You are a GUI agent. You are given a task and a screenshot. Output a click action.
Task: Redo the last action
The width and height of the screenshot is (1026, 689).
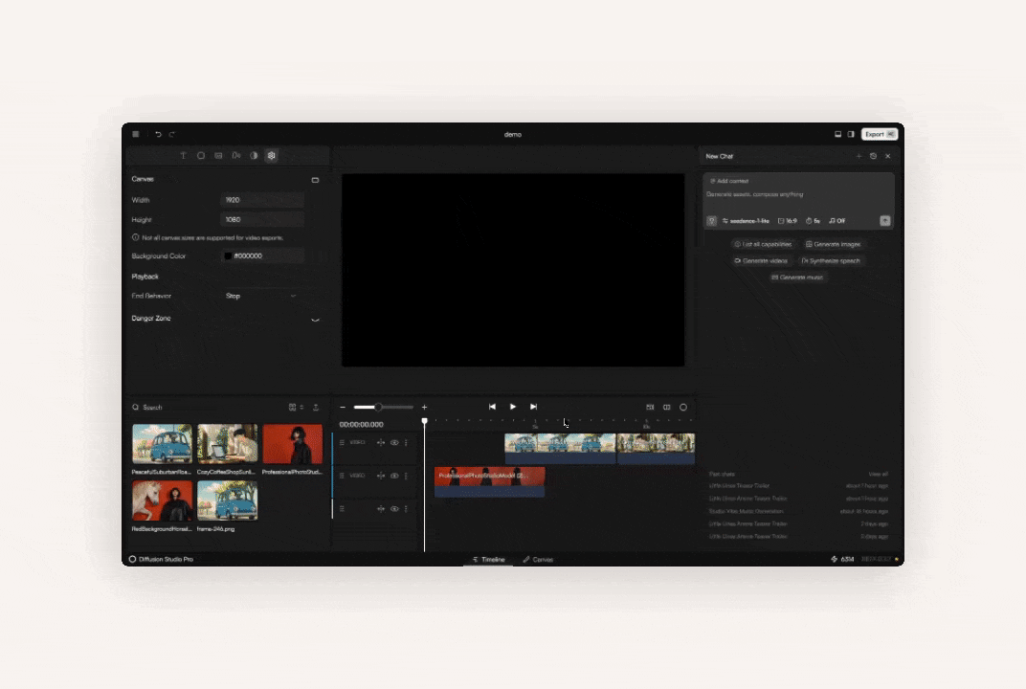(172, 134)
